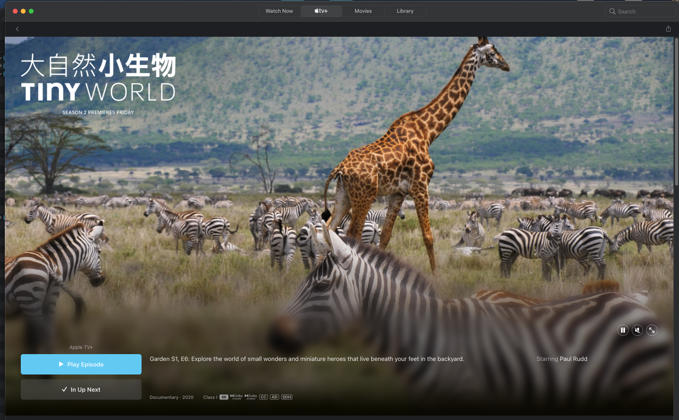
Task: Click the Dolby Vision badge
Action: point(236,397)
